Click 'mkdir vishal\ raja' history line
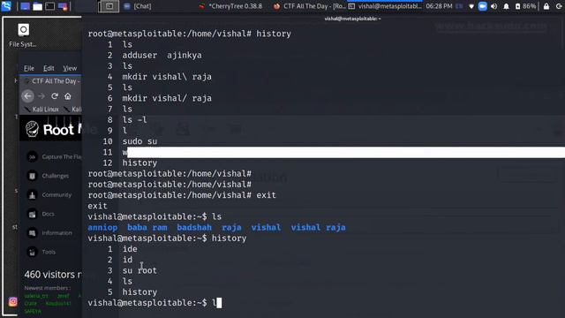565x318 pixels. tap(167, 77)
